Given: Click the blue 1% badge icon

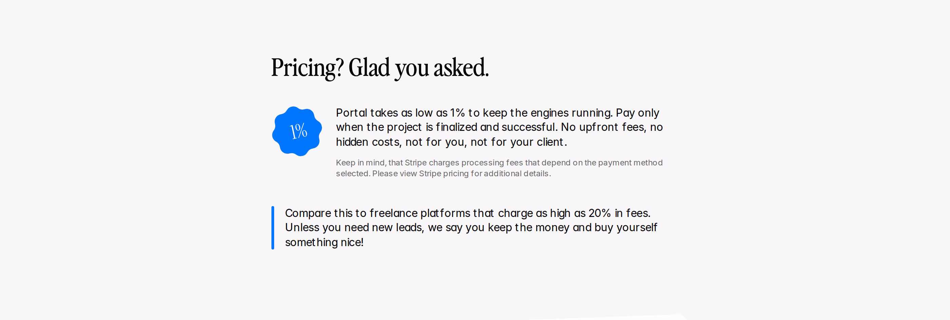Looking at the screenshot, I should [297, 131].
